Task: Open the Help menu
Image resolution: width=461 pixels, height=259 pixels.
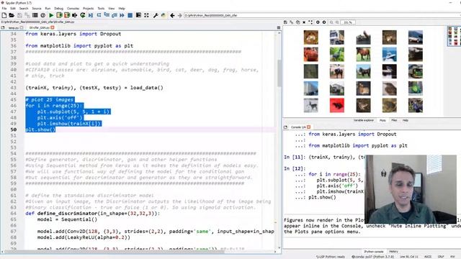Action: (x=122, y=9)
